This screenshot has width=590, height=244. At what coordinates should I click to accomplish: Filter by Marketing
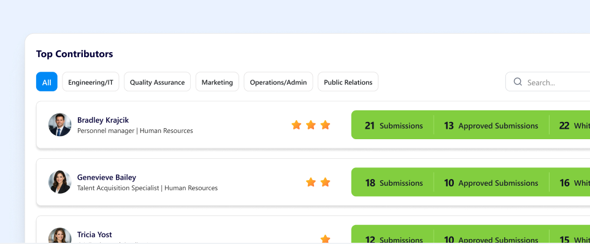[217, 82]
